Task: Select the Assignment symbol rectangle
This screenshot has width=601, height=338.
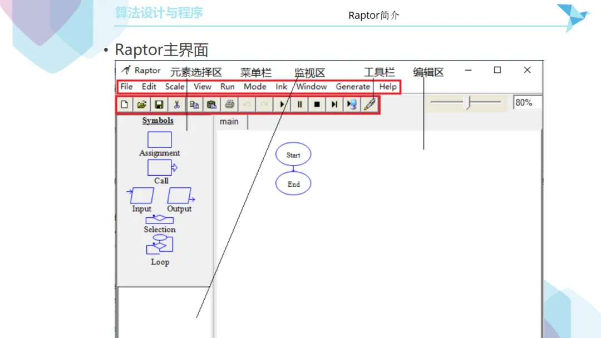Action: 160,140
